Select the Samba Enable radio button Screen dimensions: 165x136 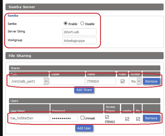65,24
